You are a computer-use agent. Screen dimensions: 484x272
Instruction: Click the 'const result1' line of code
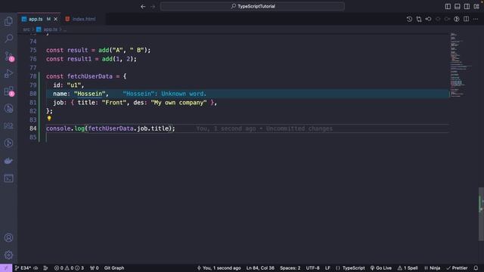[x=92, y=59]
